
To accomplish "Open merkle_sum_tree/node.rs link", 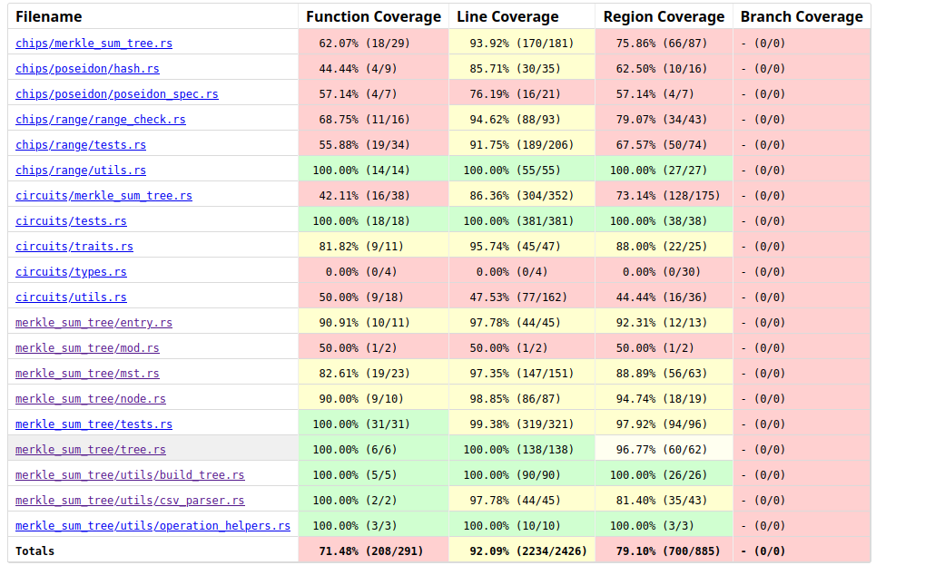I will 91,398.
